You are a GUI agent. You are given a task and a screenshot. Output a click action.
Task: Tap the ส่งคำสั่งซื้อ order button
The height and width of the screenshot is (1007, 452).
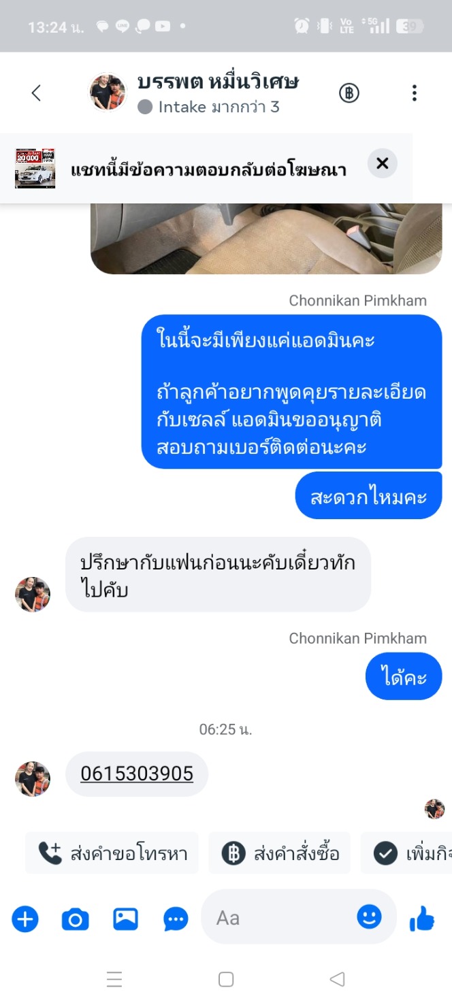280,853
